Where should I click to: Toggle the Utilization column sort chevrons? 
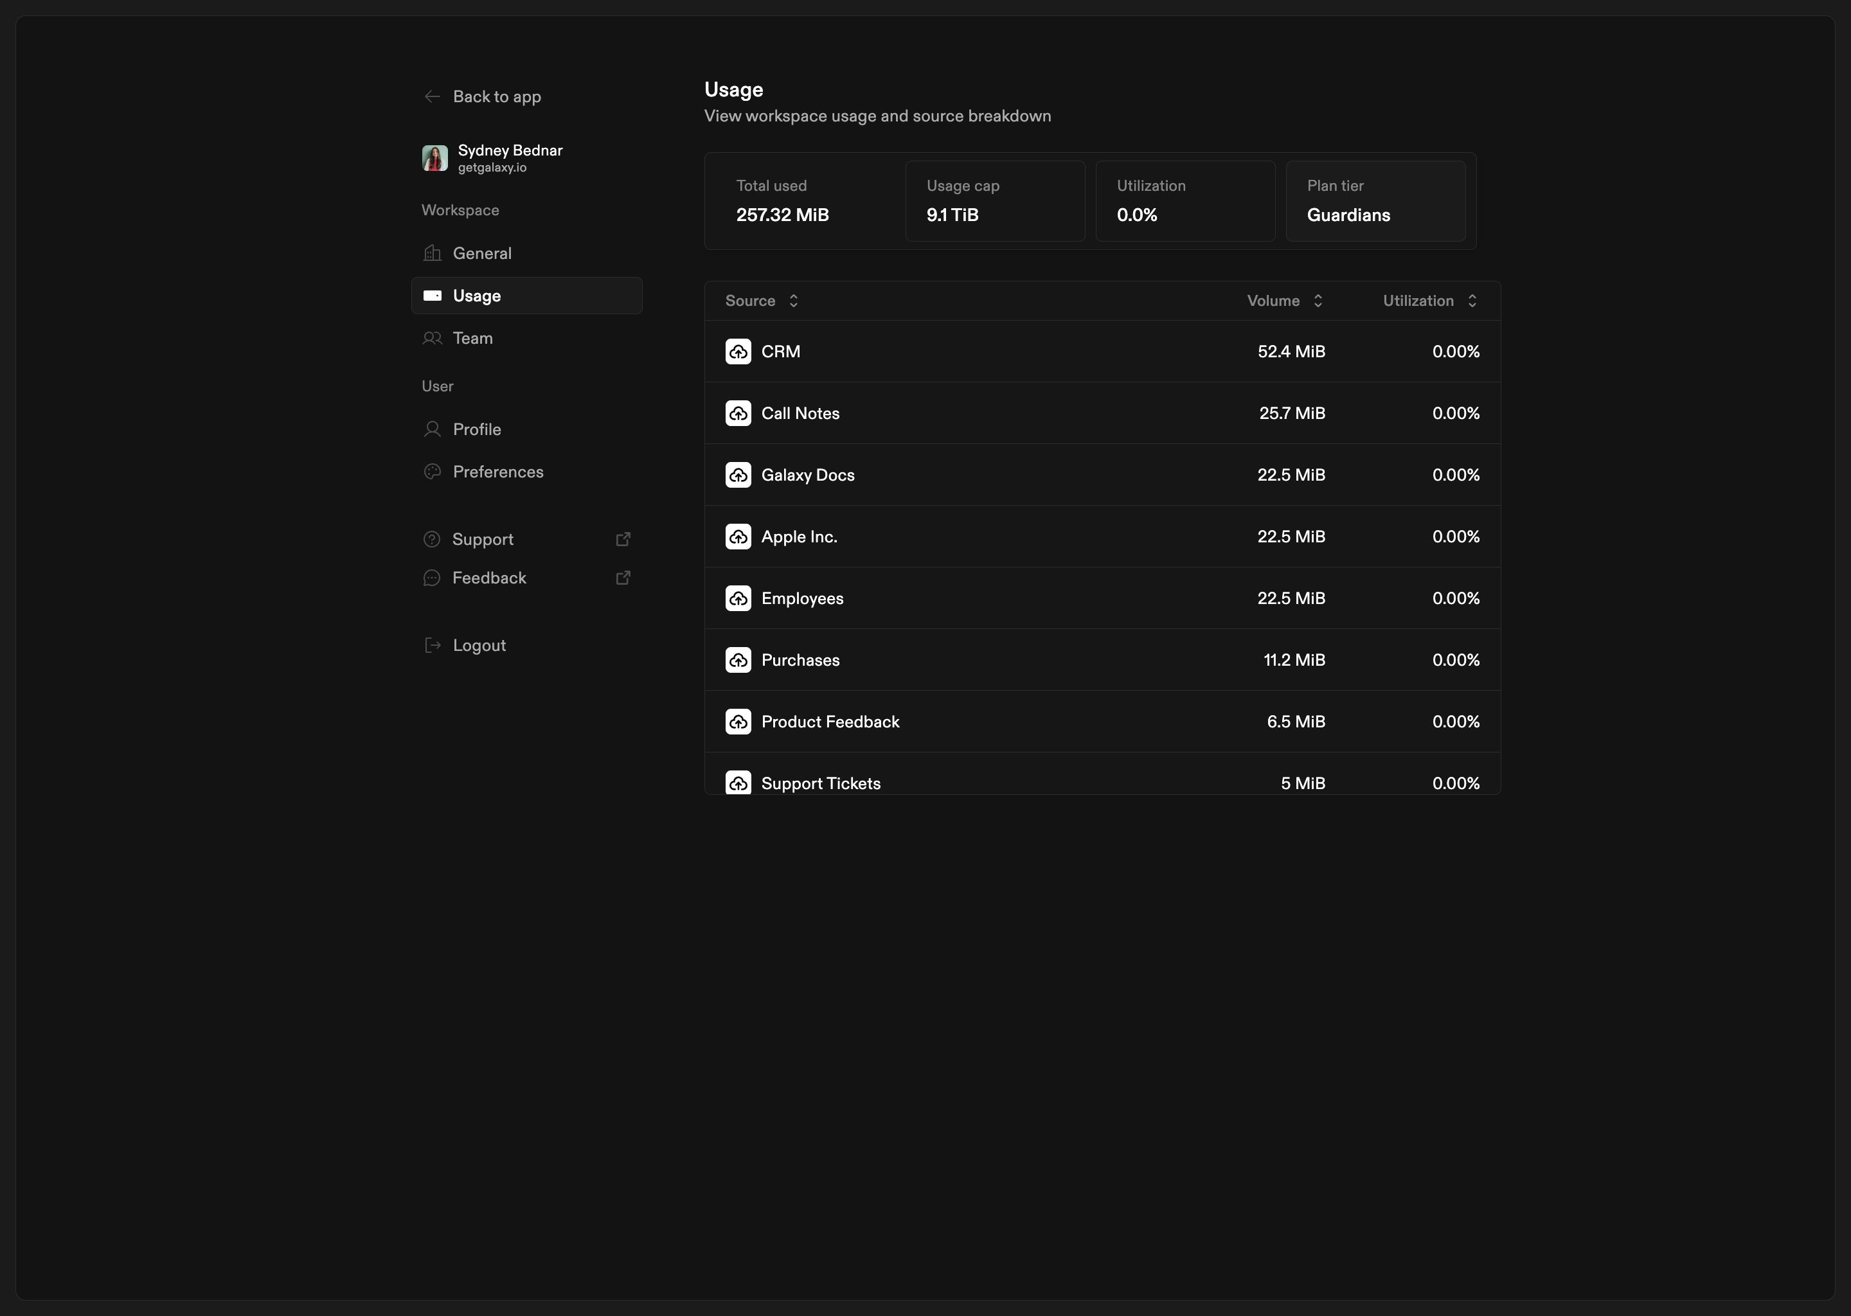tap(1472, 301)
